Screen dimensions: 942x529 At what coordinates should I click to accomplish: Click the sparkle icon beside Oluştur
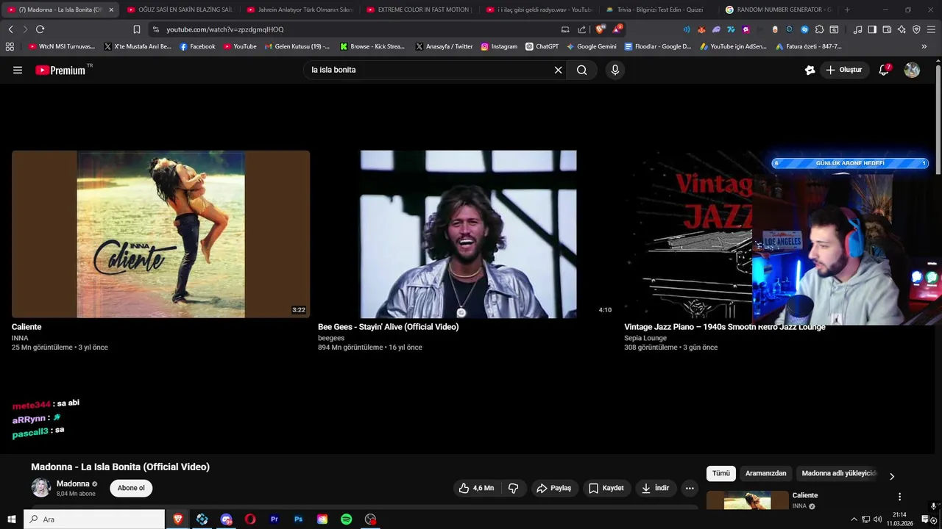click(x=810, y=70)
